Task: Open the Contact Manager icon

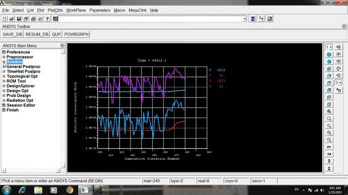Action: pos(270,19)
